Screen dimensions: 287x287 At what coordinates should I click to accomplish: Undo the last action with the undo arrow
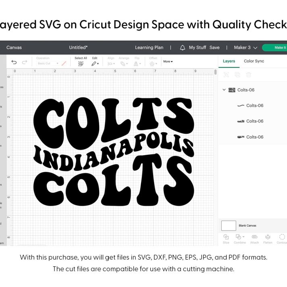14,62
